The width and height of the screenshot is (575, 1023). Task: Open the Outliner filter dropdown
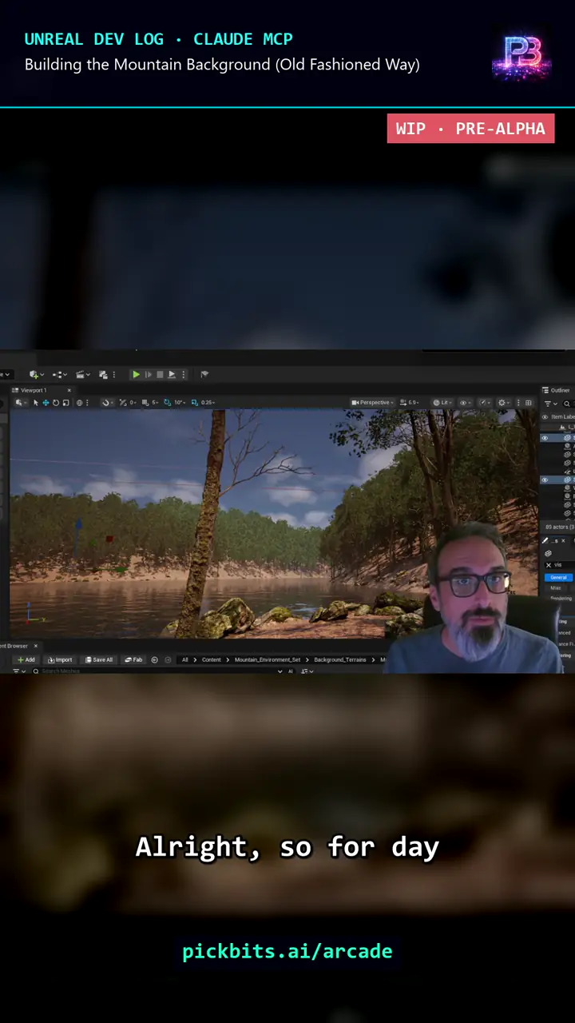pyautogui.click(x=549, y=404)
